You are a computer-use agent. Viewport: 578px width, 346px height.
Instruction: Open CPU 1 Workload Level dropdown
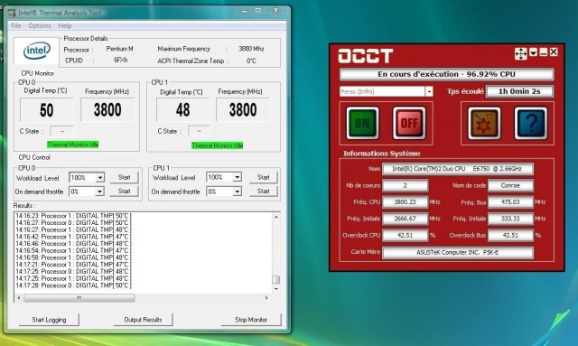coord(237,177)
